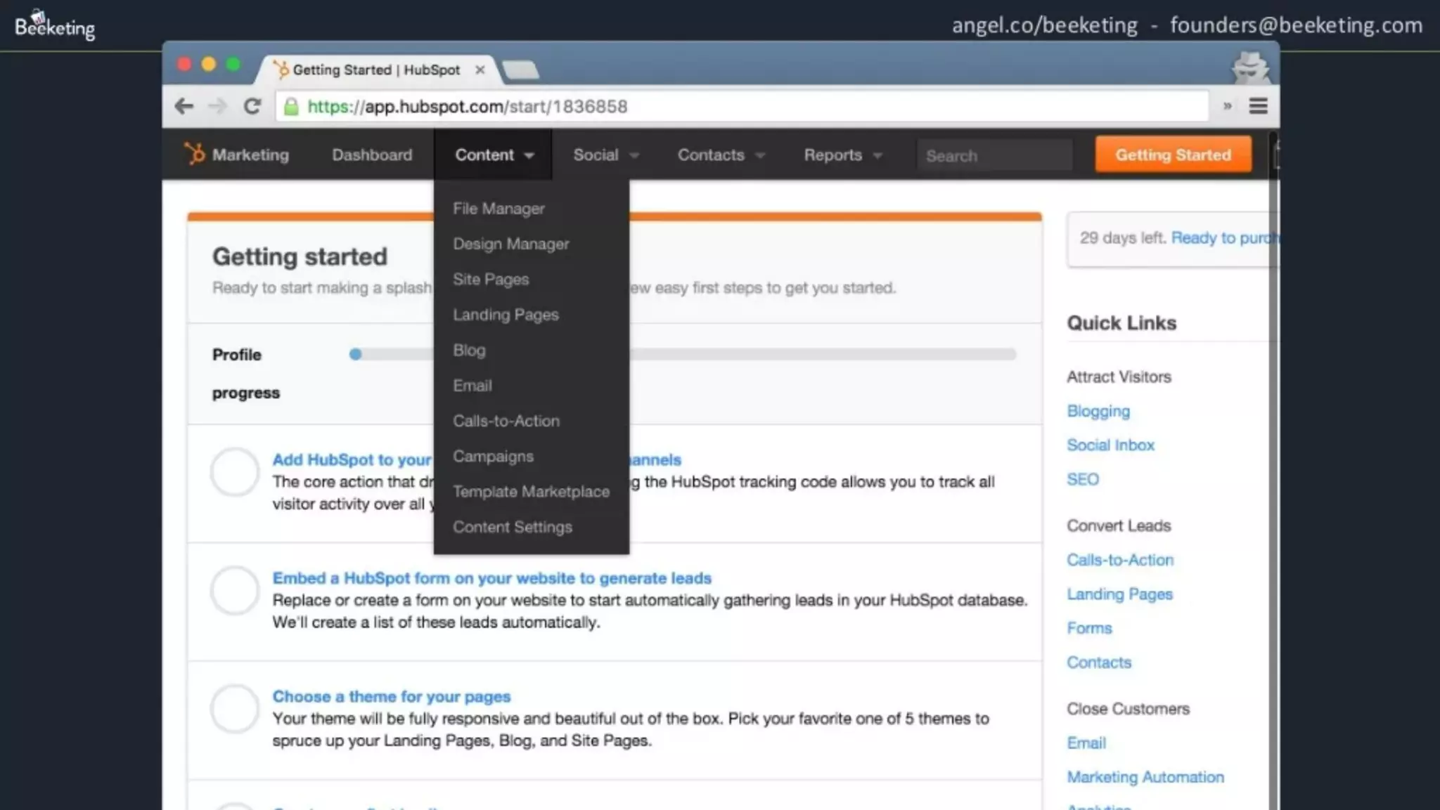Mark Choose a theme step circle
Viewport: 1440px width, 810px height.
(235, 709)
